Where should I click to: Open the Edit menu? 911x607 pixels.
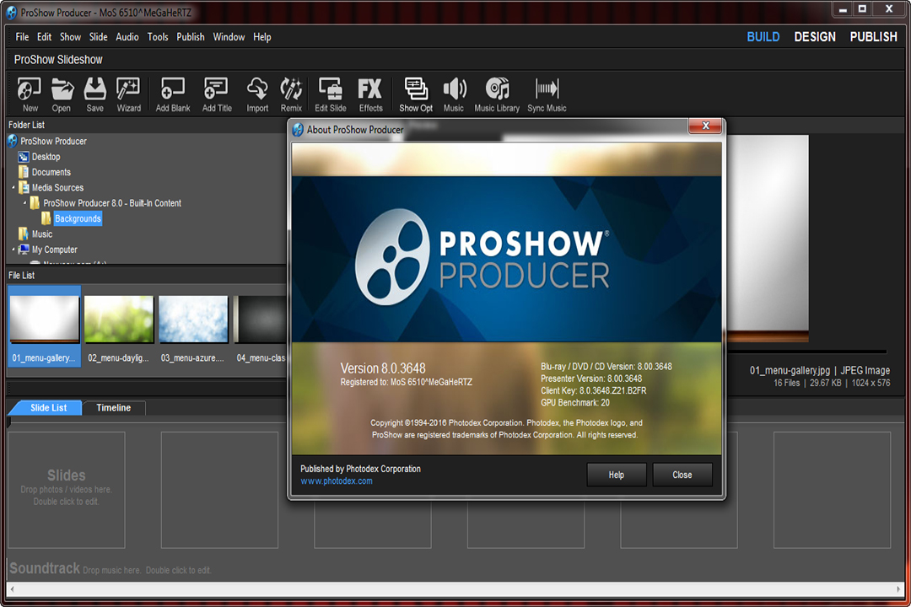(44, 36)
